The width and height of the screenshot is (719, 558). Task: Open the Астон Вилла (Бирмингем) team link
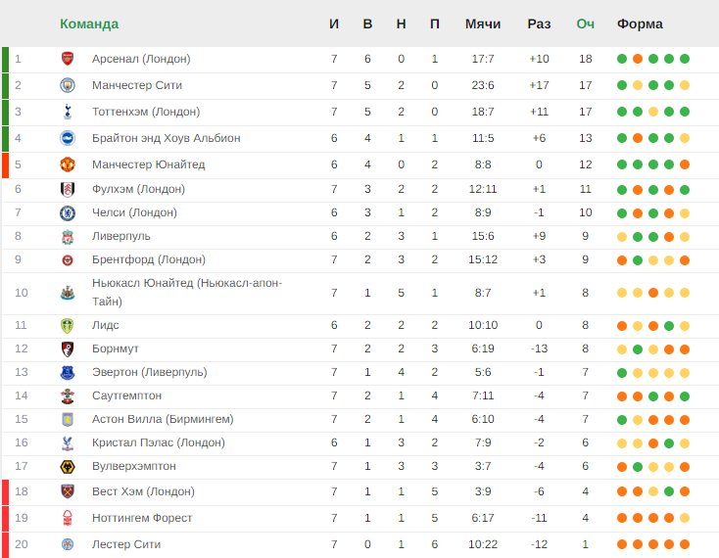coord(163,419)
